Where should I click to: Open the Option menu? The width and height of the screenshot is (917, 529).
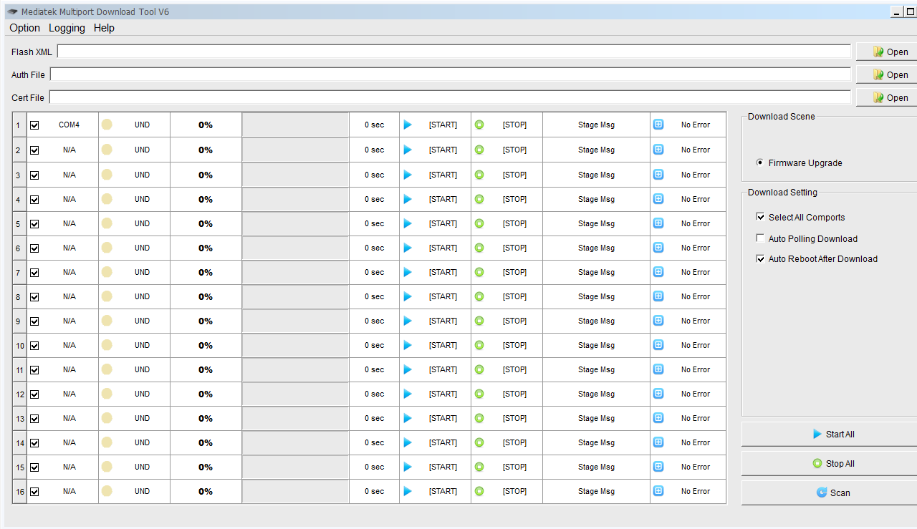coord(25,28)
